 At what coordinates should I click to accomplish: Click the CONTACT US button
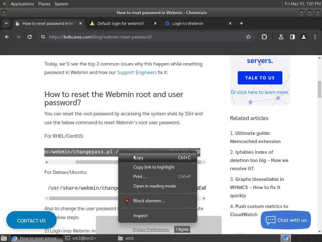[x=31, y=221]
